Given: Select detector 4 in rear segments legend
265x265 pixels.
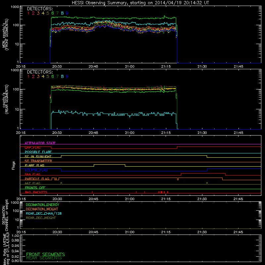Looking at the screenshot, I should pos(43,77).
